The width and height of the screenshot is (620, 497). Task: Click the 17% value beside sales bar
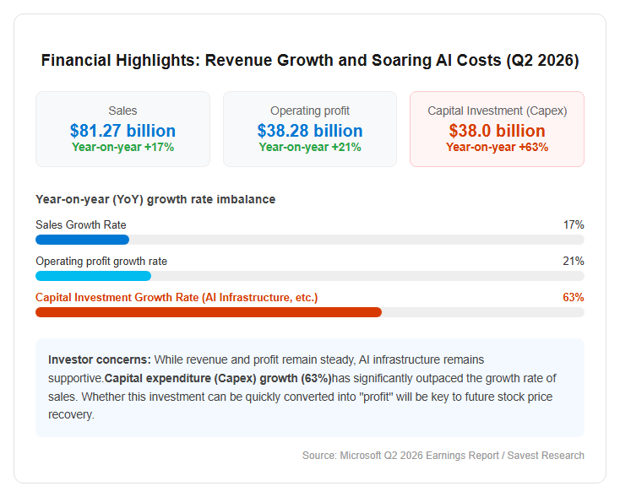coord(574,224)
